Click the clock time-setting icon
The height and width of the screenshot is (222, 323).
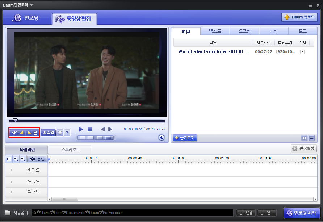(x=60, y=133)
